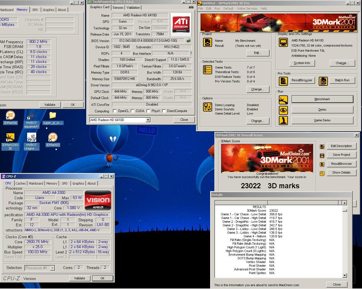Click the Demo button in Run section
362x289 pixels.
click(322, 110)
